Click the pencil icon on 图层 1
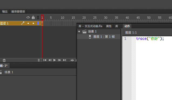Viewport: 172px width, 100px height. [x=23, y=23]
